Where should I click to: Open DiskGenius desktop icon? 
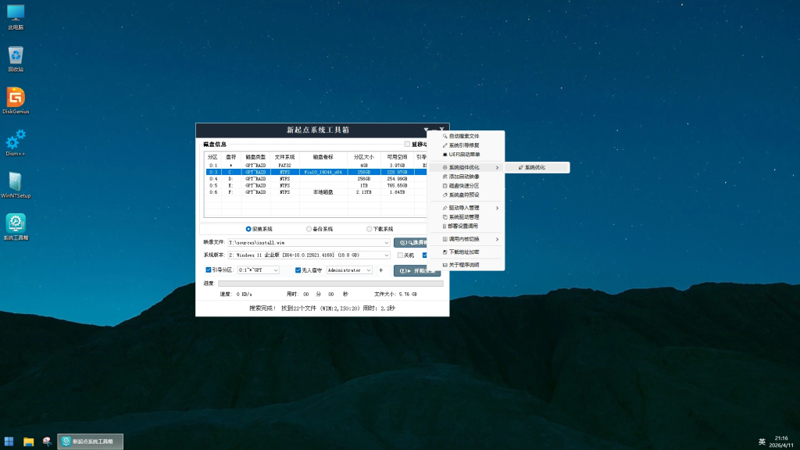(x=16, y=98)
